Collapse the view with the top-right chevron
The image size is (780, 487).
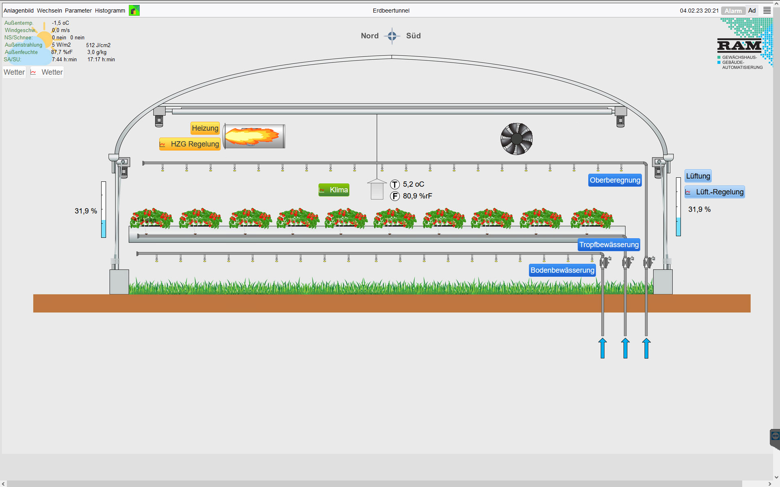(x=776, y=3)
